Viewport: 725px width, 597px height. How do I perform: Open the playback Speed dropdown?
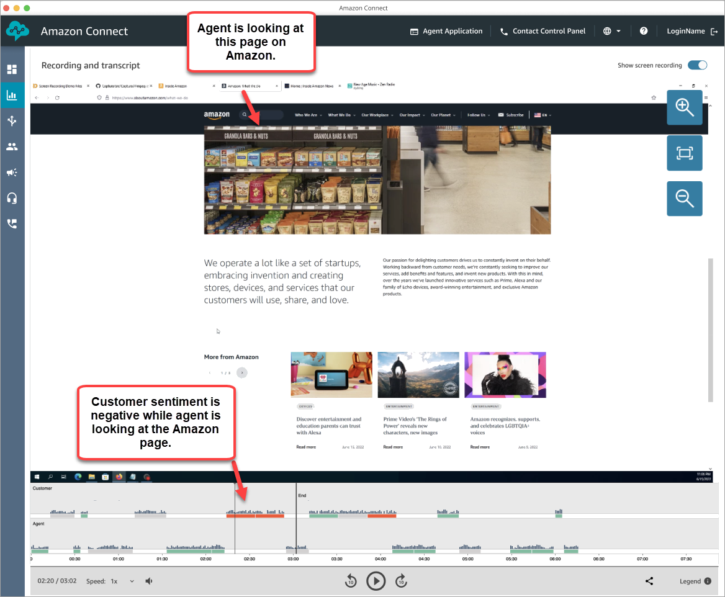pyautogui.click(x=131, y=581)
